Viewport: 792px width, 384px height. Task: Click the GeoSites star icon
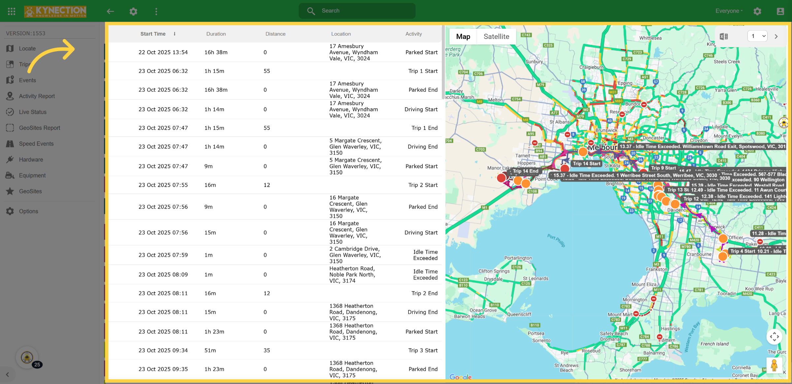10,191
